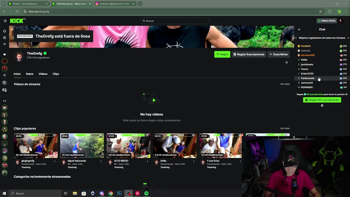
Task: Click Regala Suscripciones button
Action: tap(249, 54)
